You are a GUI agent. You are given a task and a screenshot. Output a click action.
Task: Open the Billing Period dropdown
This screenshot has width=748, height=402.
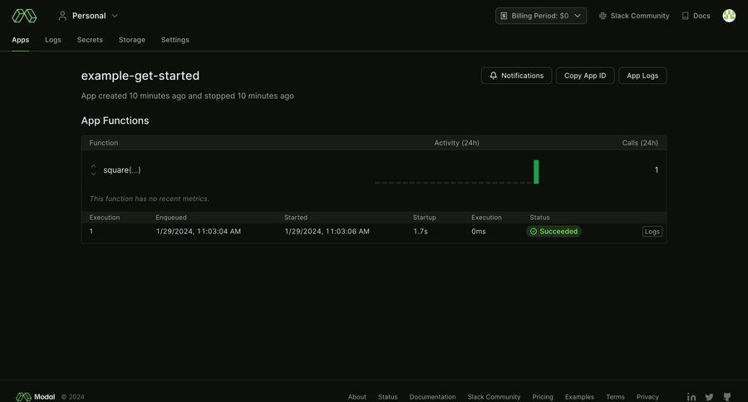pos(541,16)
